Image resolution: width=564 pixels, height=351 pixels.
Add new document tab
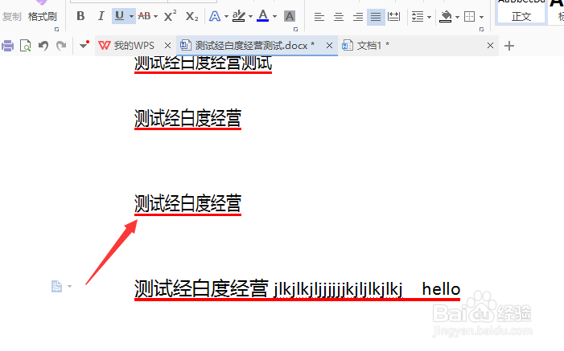pyautogui.click(x=509, y=46)
